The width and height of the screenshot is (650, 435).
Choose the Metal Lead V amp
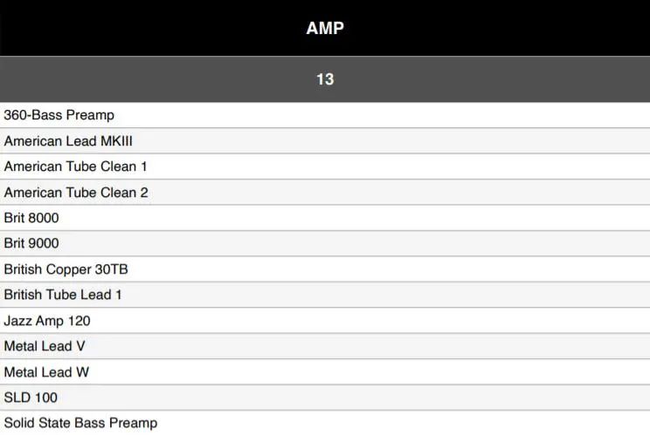(x=325, y=346)
